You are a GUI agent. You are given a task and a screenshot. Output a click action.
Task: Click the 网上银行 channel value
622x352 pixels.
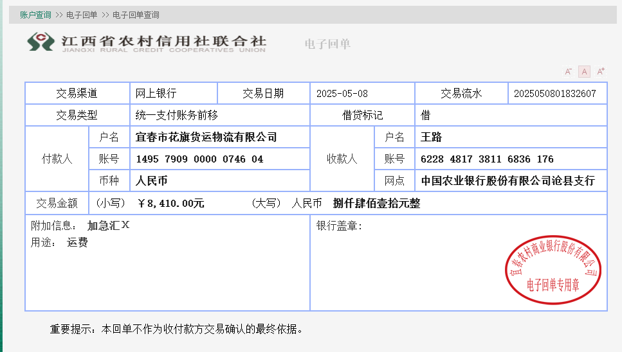156,93
